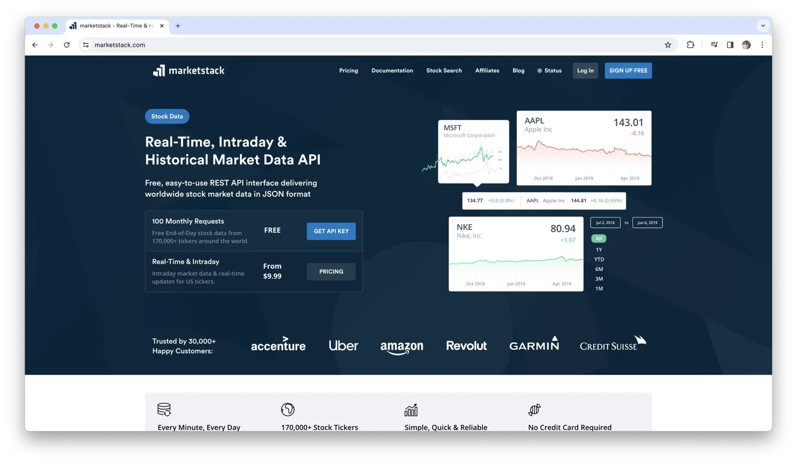Click the '100 Monthly Requests' heading

point(188,221)
